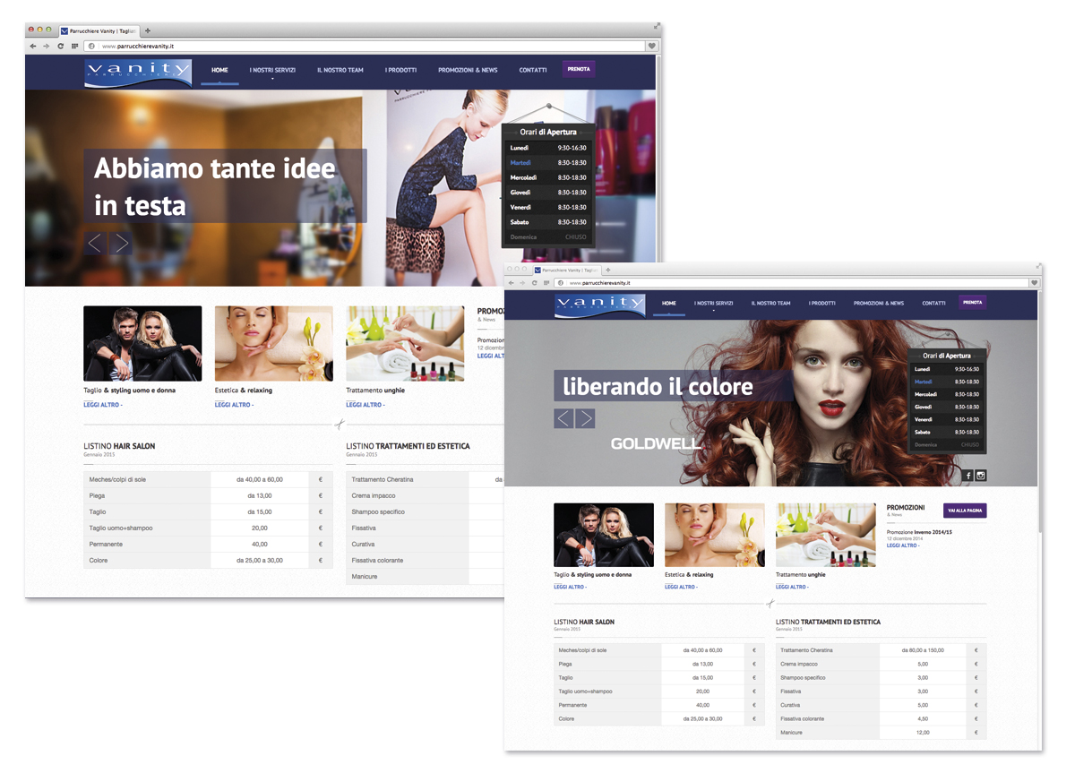Screen dimensions: 1075x773
Task: Click the Fissativa colorante row in the front window
Action: (881, 719)
